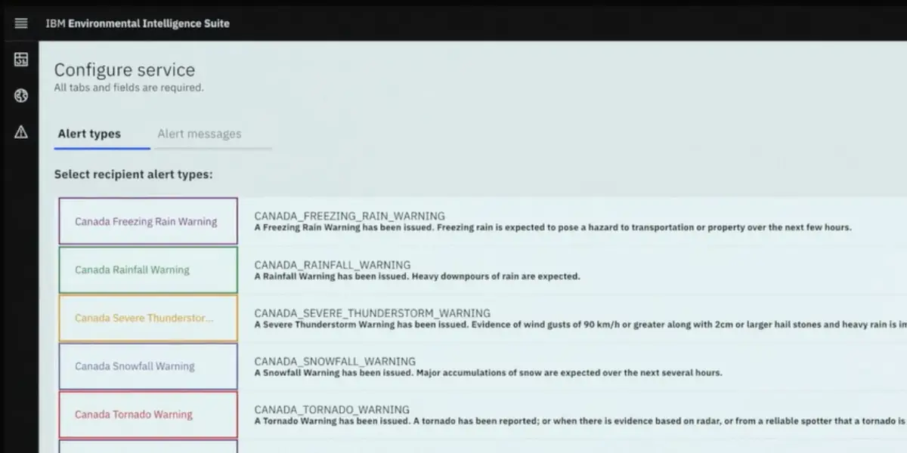Click the CANADA_SNOWFALL_WARNING code text
The image size is (907, 453).
[x=335, y=361]
